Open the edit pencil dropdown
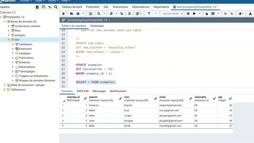The image size is (254, 143). pos(139,14)
